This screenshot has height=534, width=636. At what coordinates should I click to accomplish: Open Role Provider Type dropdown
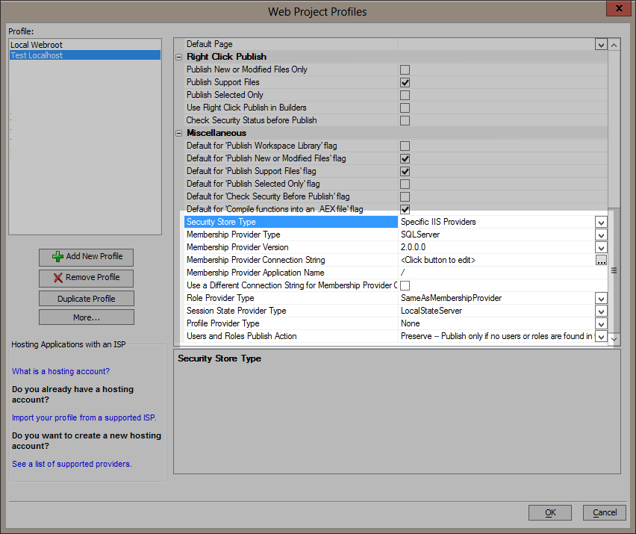point(601,298)
